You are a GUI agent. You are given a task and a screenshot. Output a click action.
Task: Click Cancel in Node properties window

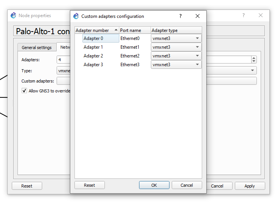219,186
